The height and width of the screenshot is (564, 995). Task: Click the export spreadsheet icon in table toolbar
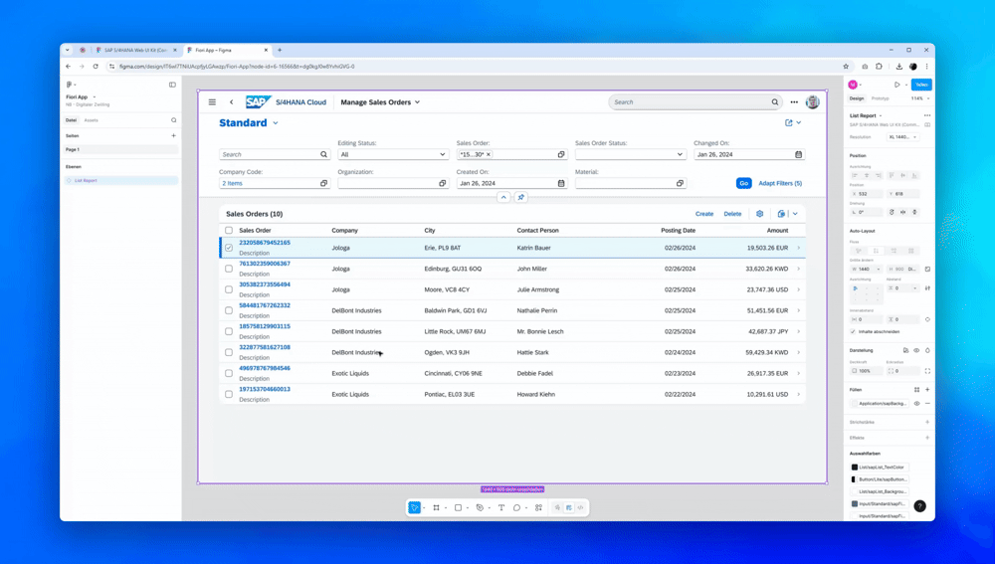coord(781,214)
